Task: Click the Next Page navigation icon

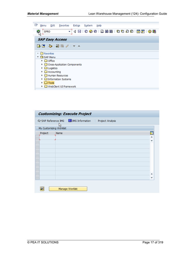Action: point(127,31)
